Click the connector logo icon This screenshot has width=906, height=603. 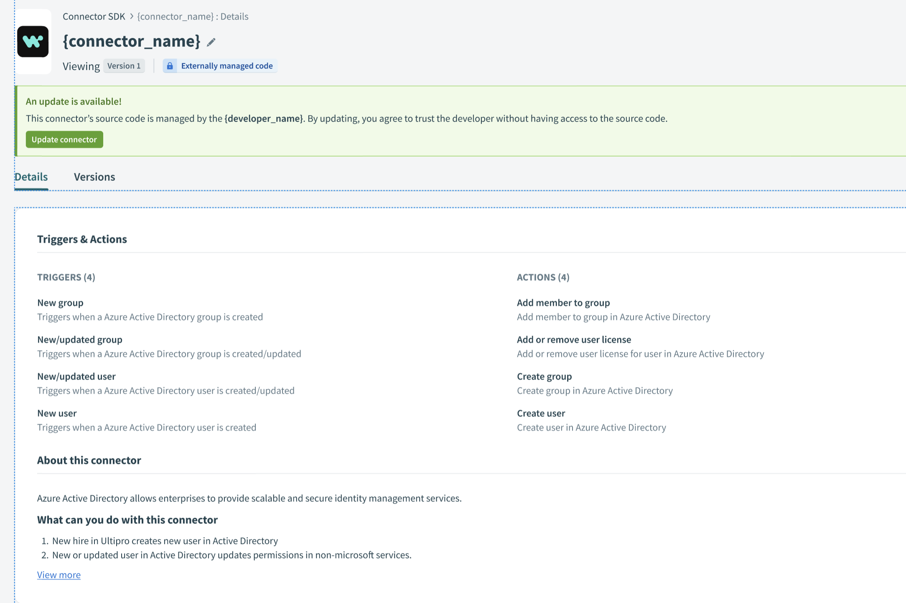(x=33, y=42)
